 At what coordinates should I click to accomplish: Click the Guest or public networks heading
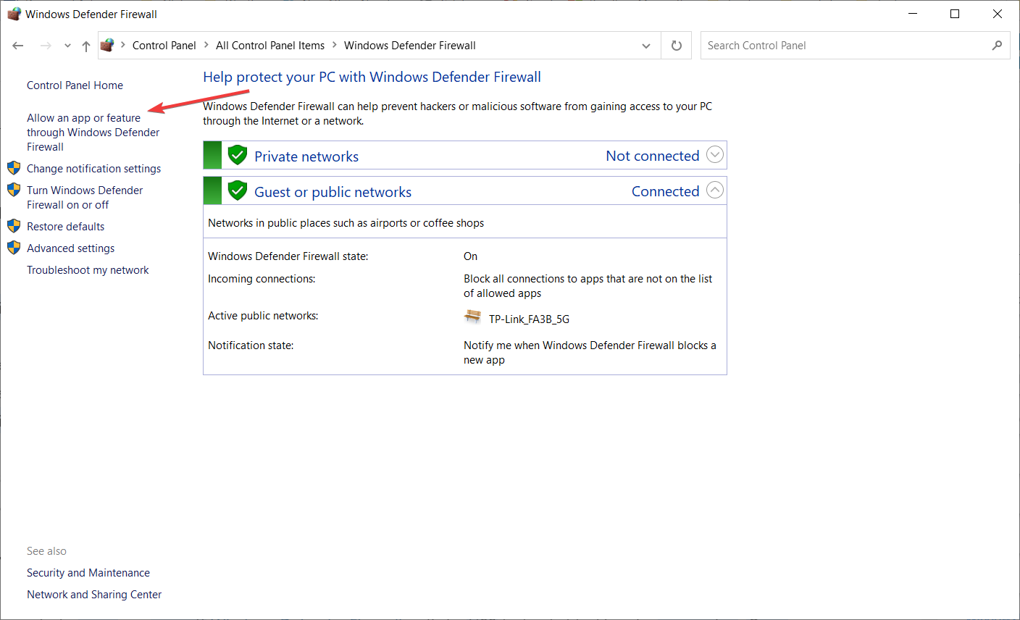333,192
